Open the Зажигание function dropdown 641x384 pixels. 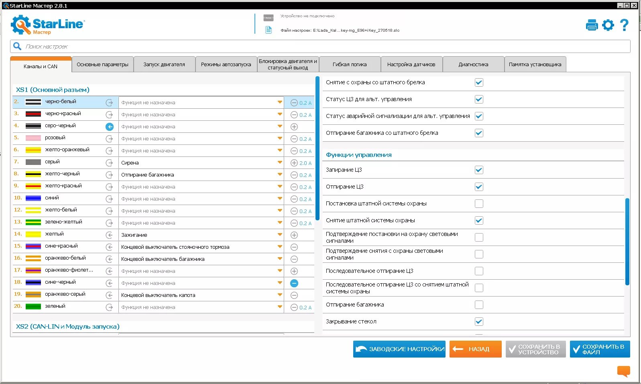pyautogui.click(x=201, y=235)
